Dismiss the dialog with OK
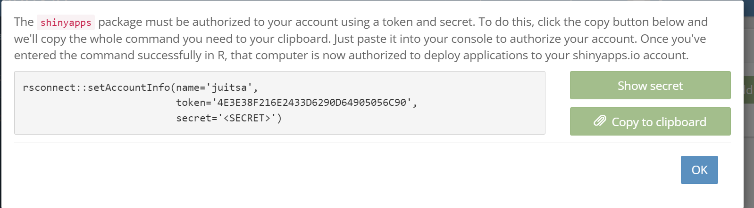 (x=699, y=170)
